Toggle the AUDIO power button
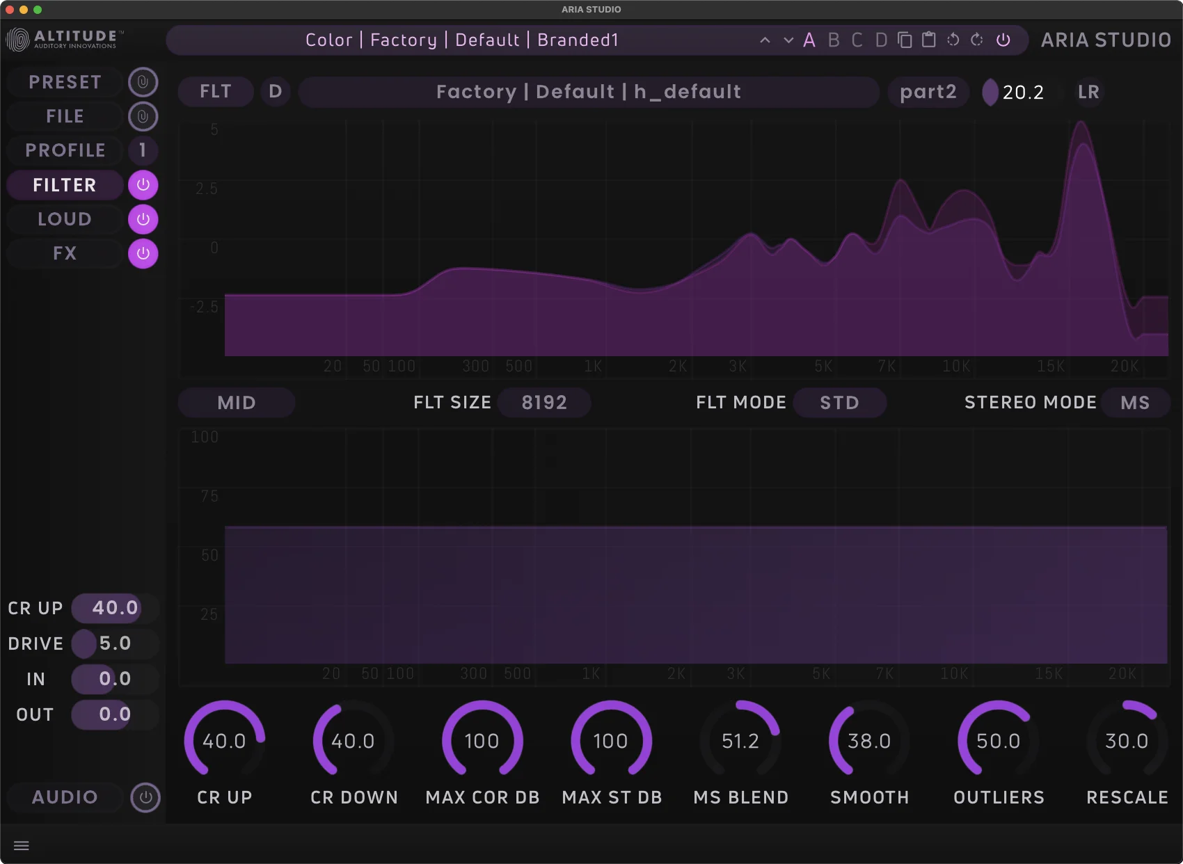 145,797
